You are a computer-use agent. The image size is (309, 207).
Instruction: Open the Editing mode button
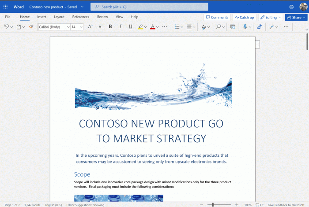pyautogui.click(x=271, y=17)
